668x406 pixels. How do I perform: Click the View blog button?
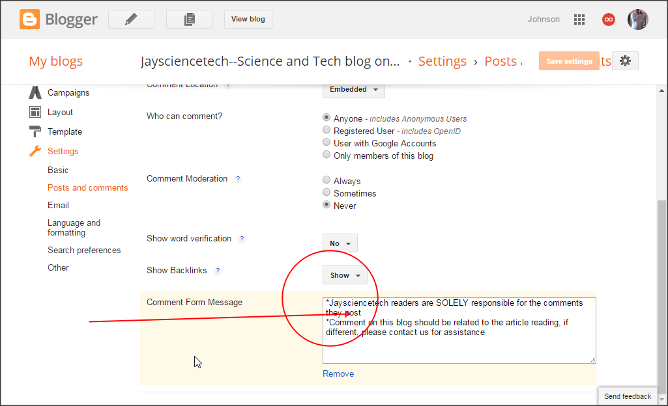[x=248, y=19]
